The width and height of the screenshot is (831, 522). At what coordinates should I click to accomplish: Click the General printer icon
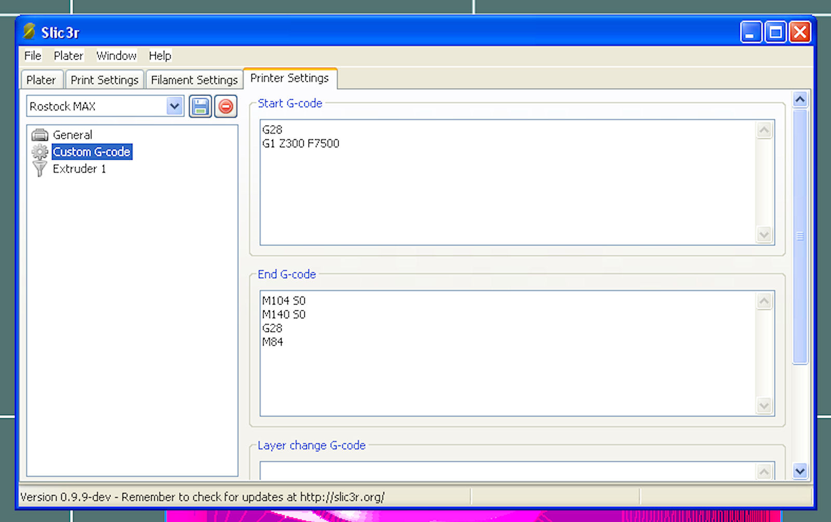39,135
